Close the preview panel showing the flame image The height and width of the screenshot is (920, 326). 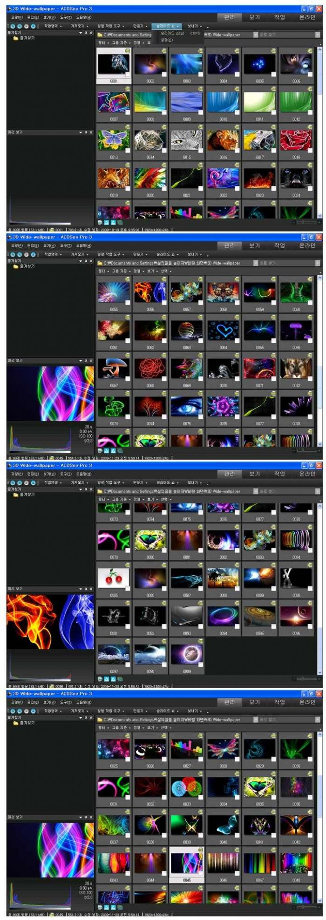(91, 589)
